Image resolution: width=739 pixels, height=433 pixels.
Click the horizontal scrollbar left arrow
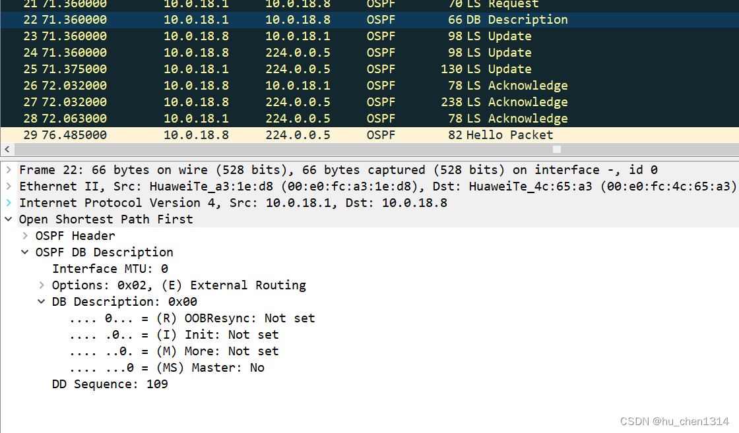[x=7, y=150]
